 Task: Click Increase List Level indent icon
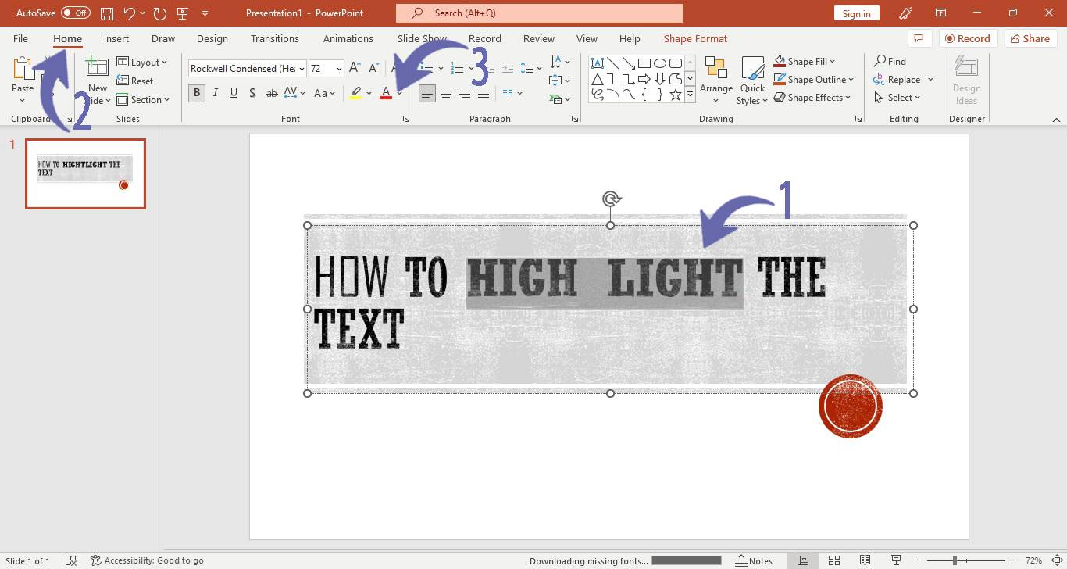pyautogui.click(x=508, y=68)
